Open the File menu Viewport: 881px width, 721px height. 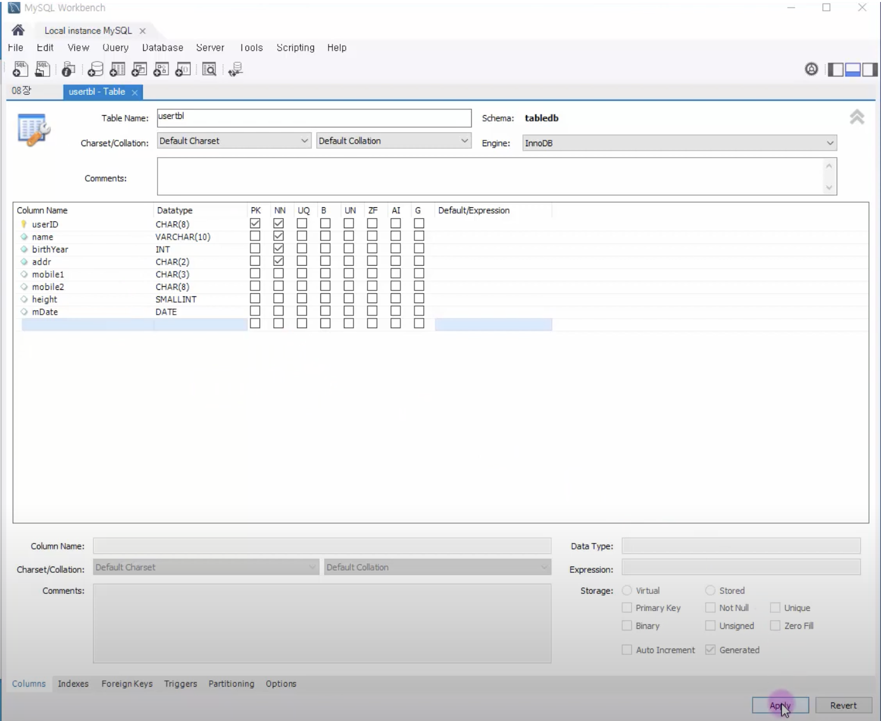(15, 48)
